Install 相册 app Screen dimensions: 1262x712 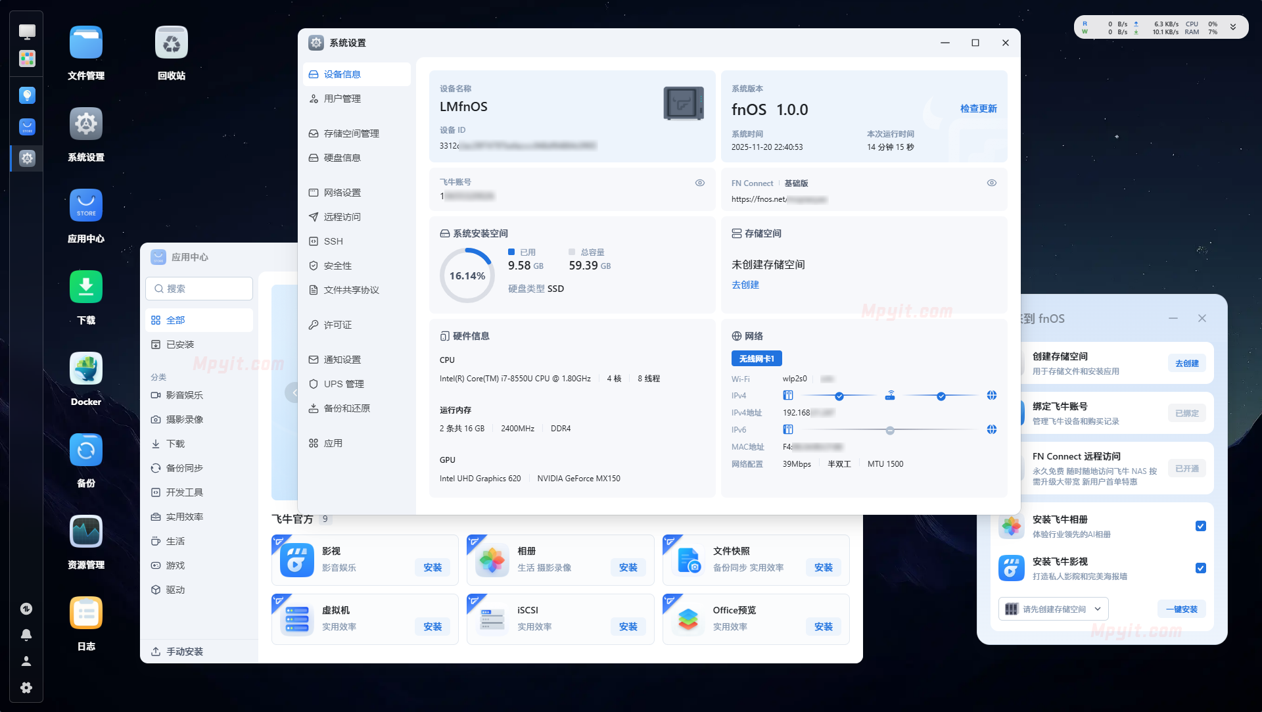[628, 567]
